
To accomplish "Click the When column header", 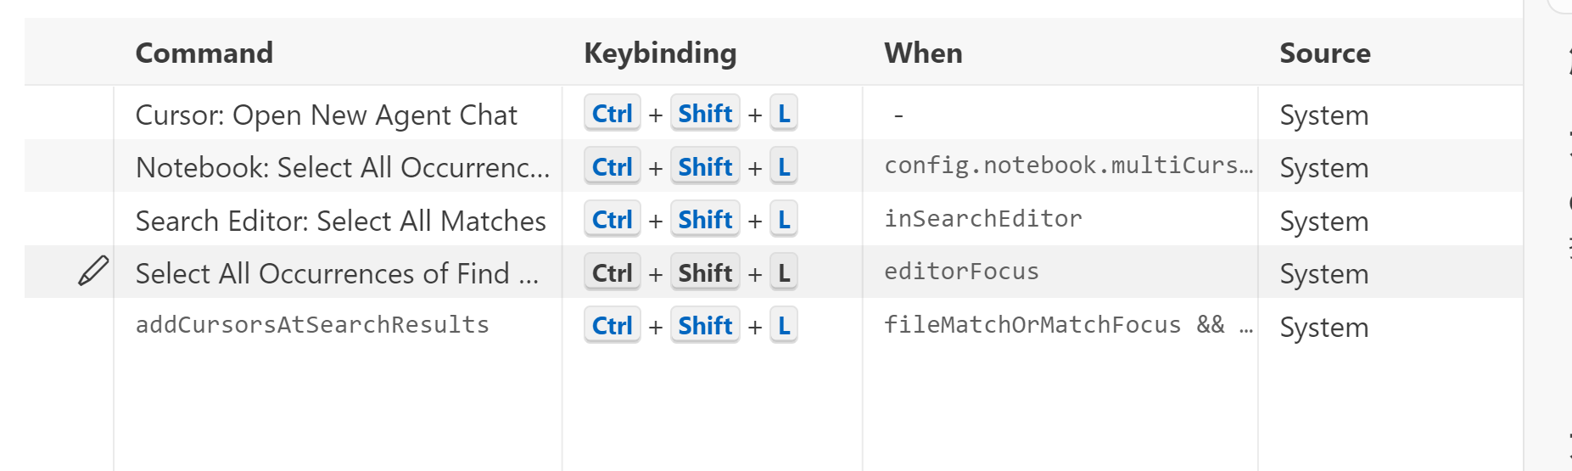I will [x=923, y=53].
